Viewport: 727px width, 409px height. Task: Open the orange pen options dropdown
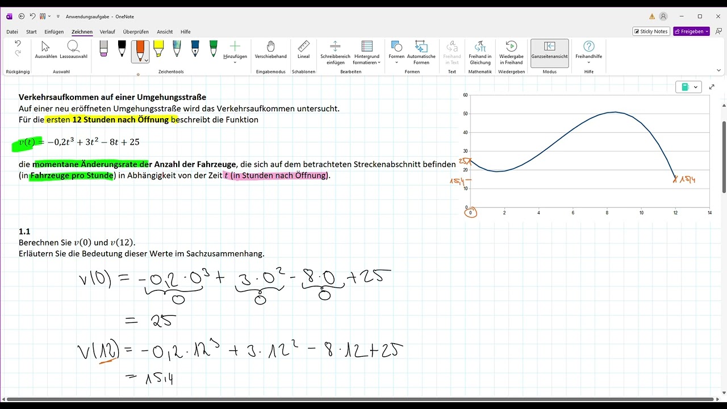pyautogui.click(x=147, y=60)
